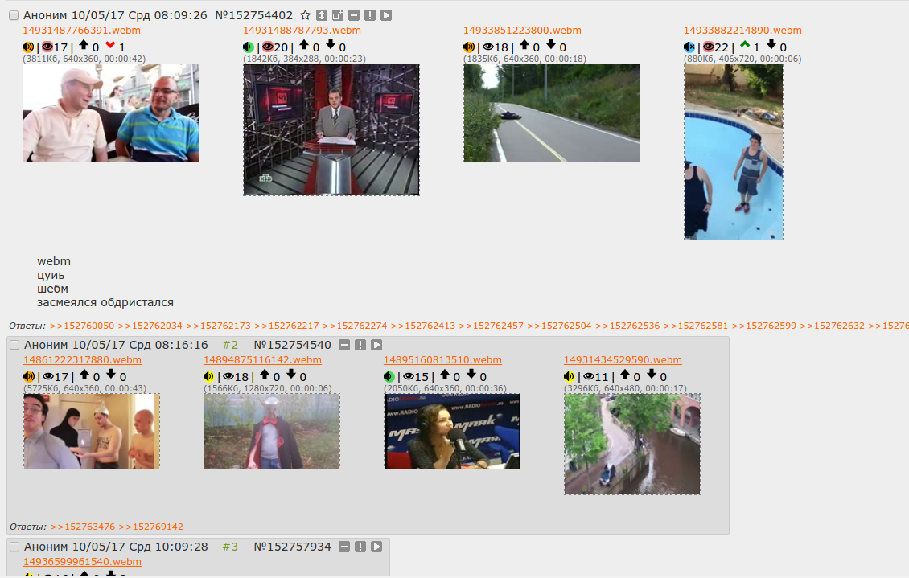Downvote 14933851223800.webm with the down arrow
Viewport: 909px width, 578px height.
pos(551,45)
